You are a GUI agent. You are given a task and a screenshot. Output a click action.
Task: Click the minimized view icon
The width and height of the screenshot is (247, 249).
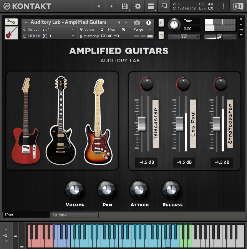tap(164, 7)
